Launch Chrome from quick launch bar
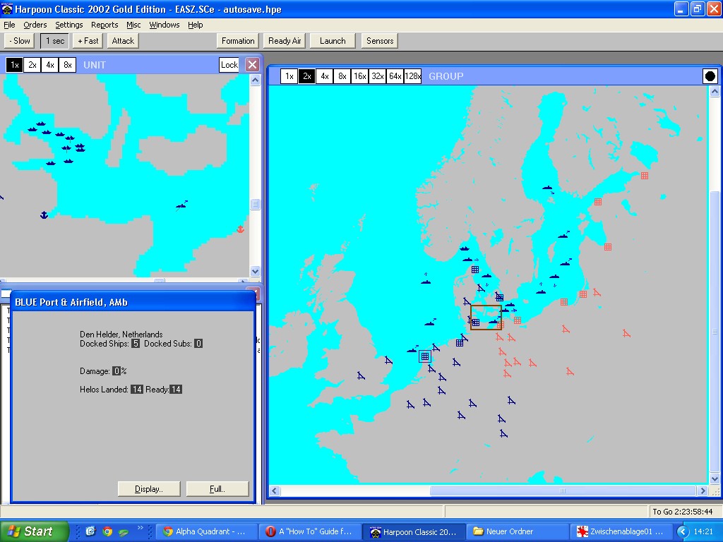723x542 pixels. (107, 531)
